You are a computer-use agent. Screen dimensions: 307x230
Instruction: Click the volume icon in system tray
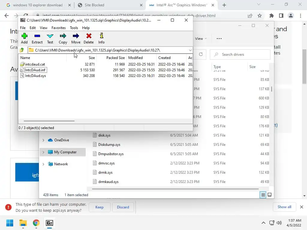(x=279, y=223)
